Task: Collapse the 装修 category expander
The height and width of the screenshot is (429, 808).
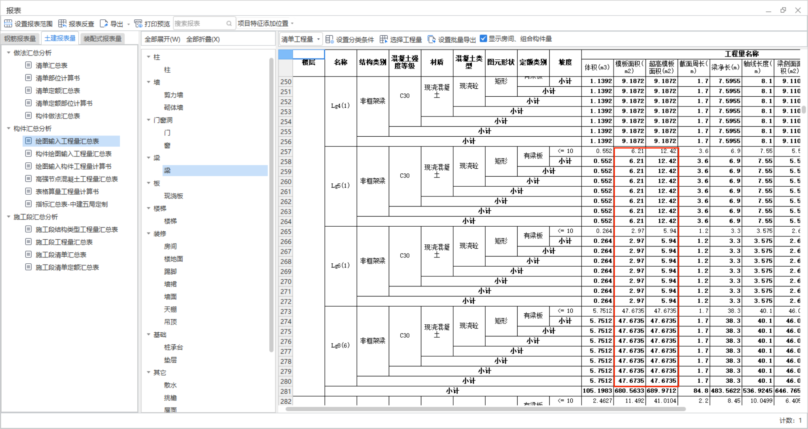Action: (x=149, y=233)
